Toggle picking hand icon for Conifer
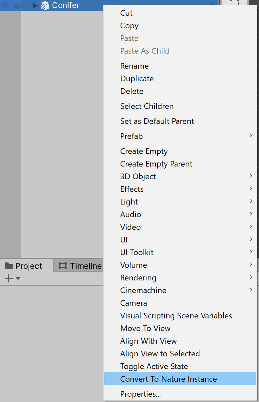259x402 pixels. click(x=16, y=5)
